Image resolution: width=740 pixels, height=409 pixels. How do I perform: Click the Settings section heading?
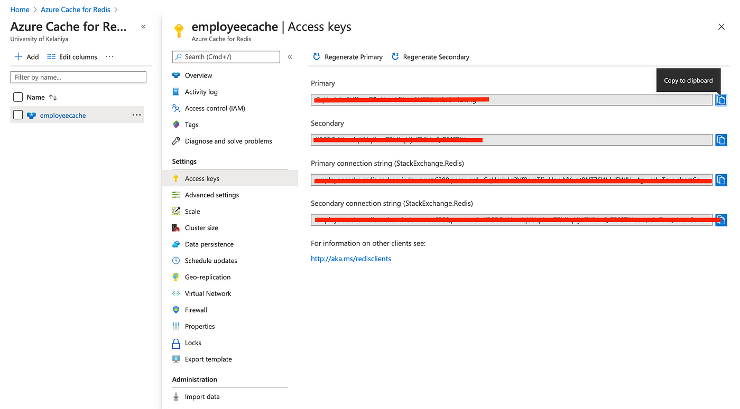pos(184,161)
